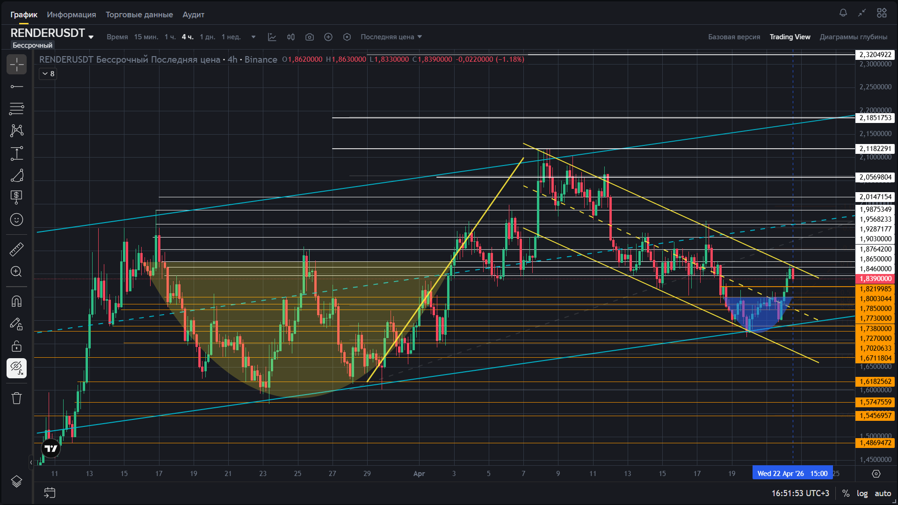Toggle auto scale at bottom right

883,493
